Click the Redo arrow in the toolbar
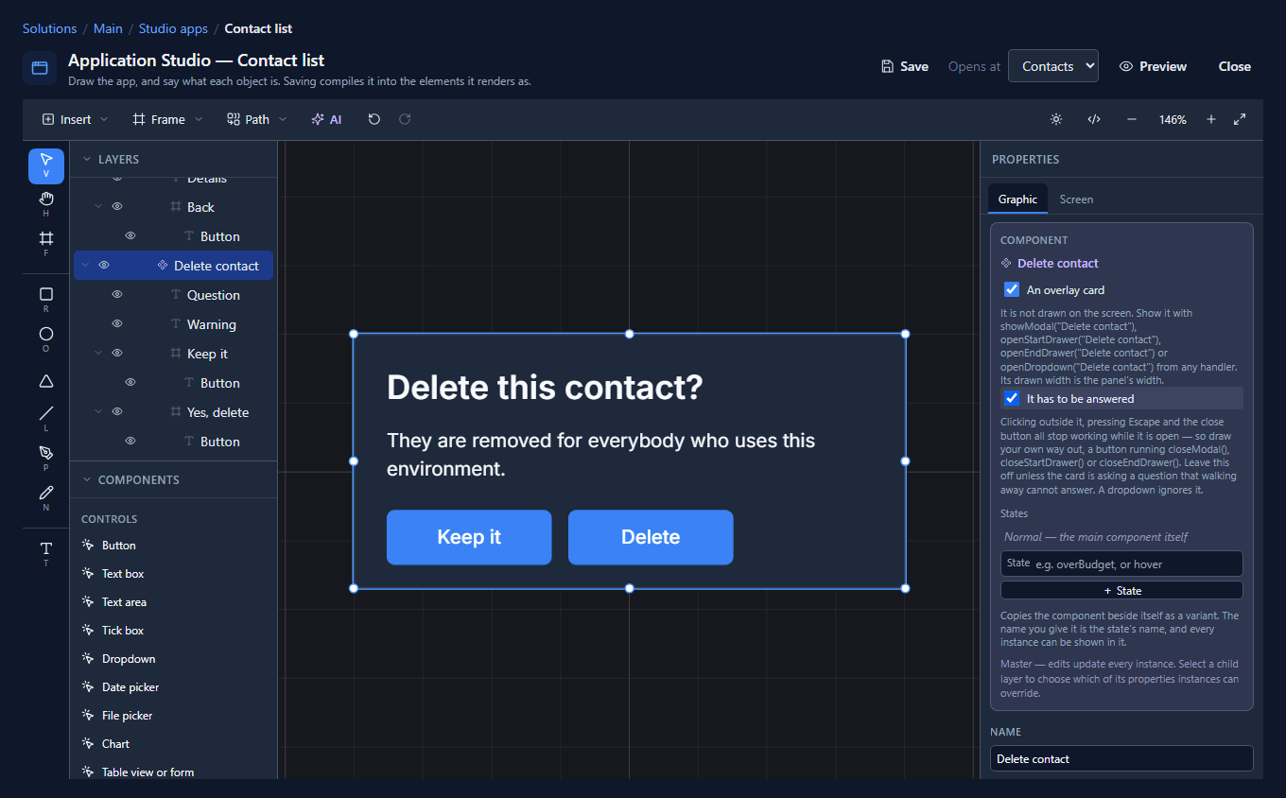 pyautogui.click(x=405, y=119)
